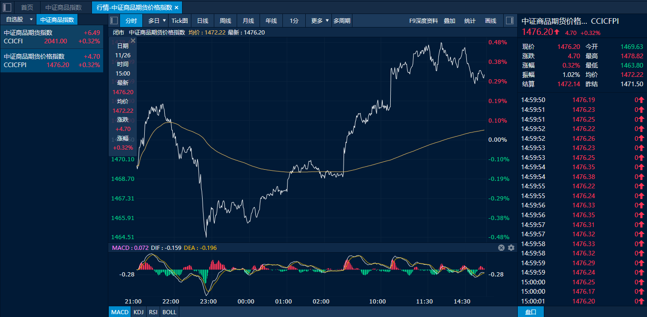Toggle the main left sidebar panel icon
647x317 pixels.
(x=7, y=7)
